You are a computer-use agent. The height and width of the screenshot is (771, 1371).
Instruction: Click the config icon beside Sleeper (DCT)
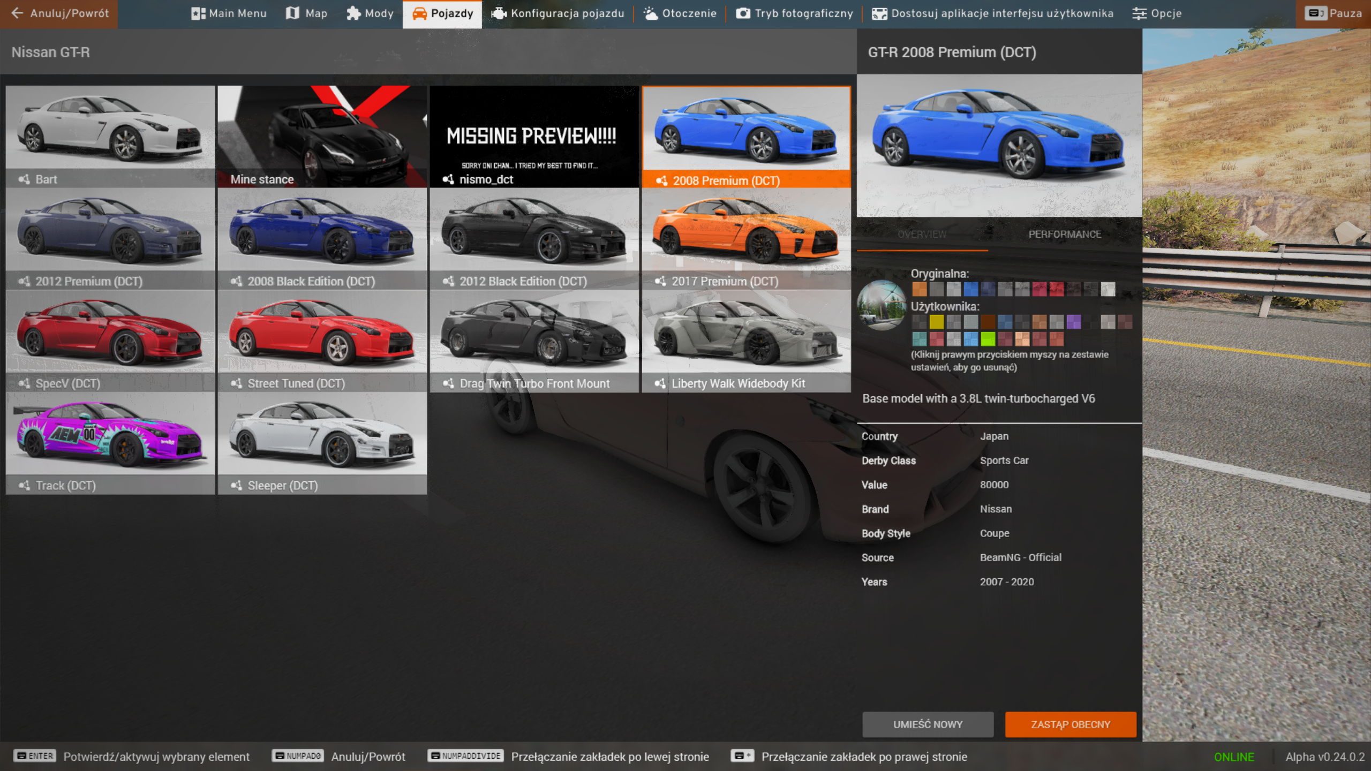(236, 486)
